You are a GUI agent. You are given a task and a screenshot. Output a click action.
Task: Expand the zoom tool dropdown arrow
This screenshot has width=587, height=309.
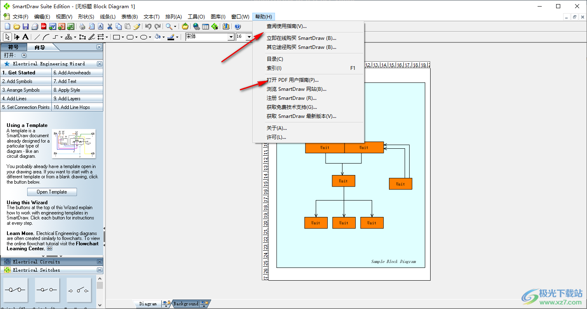pos(175,27)
